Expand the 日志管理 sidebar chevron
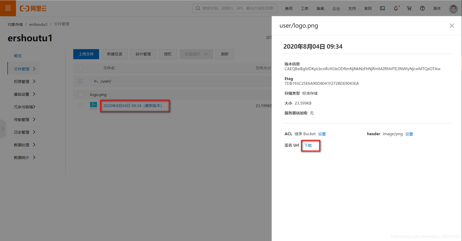Viewport: 462px width, 241px height. point(34,132)
